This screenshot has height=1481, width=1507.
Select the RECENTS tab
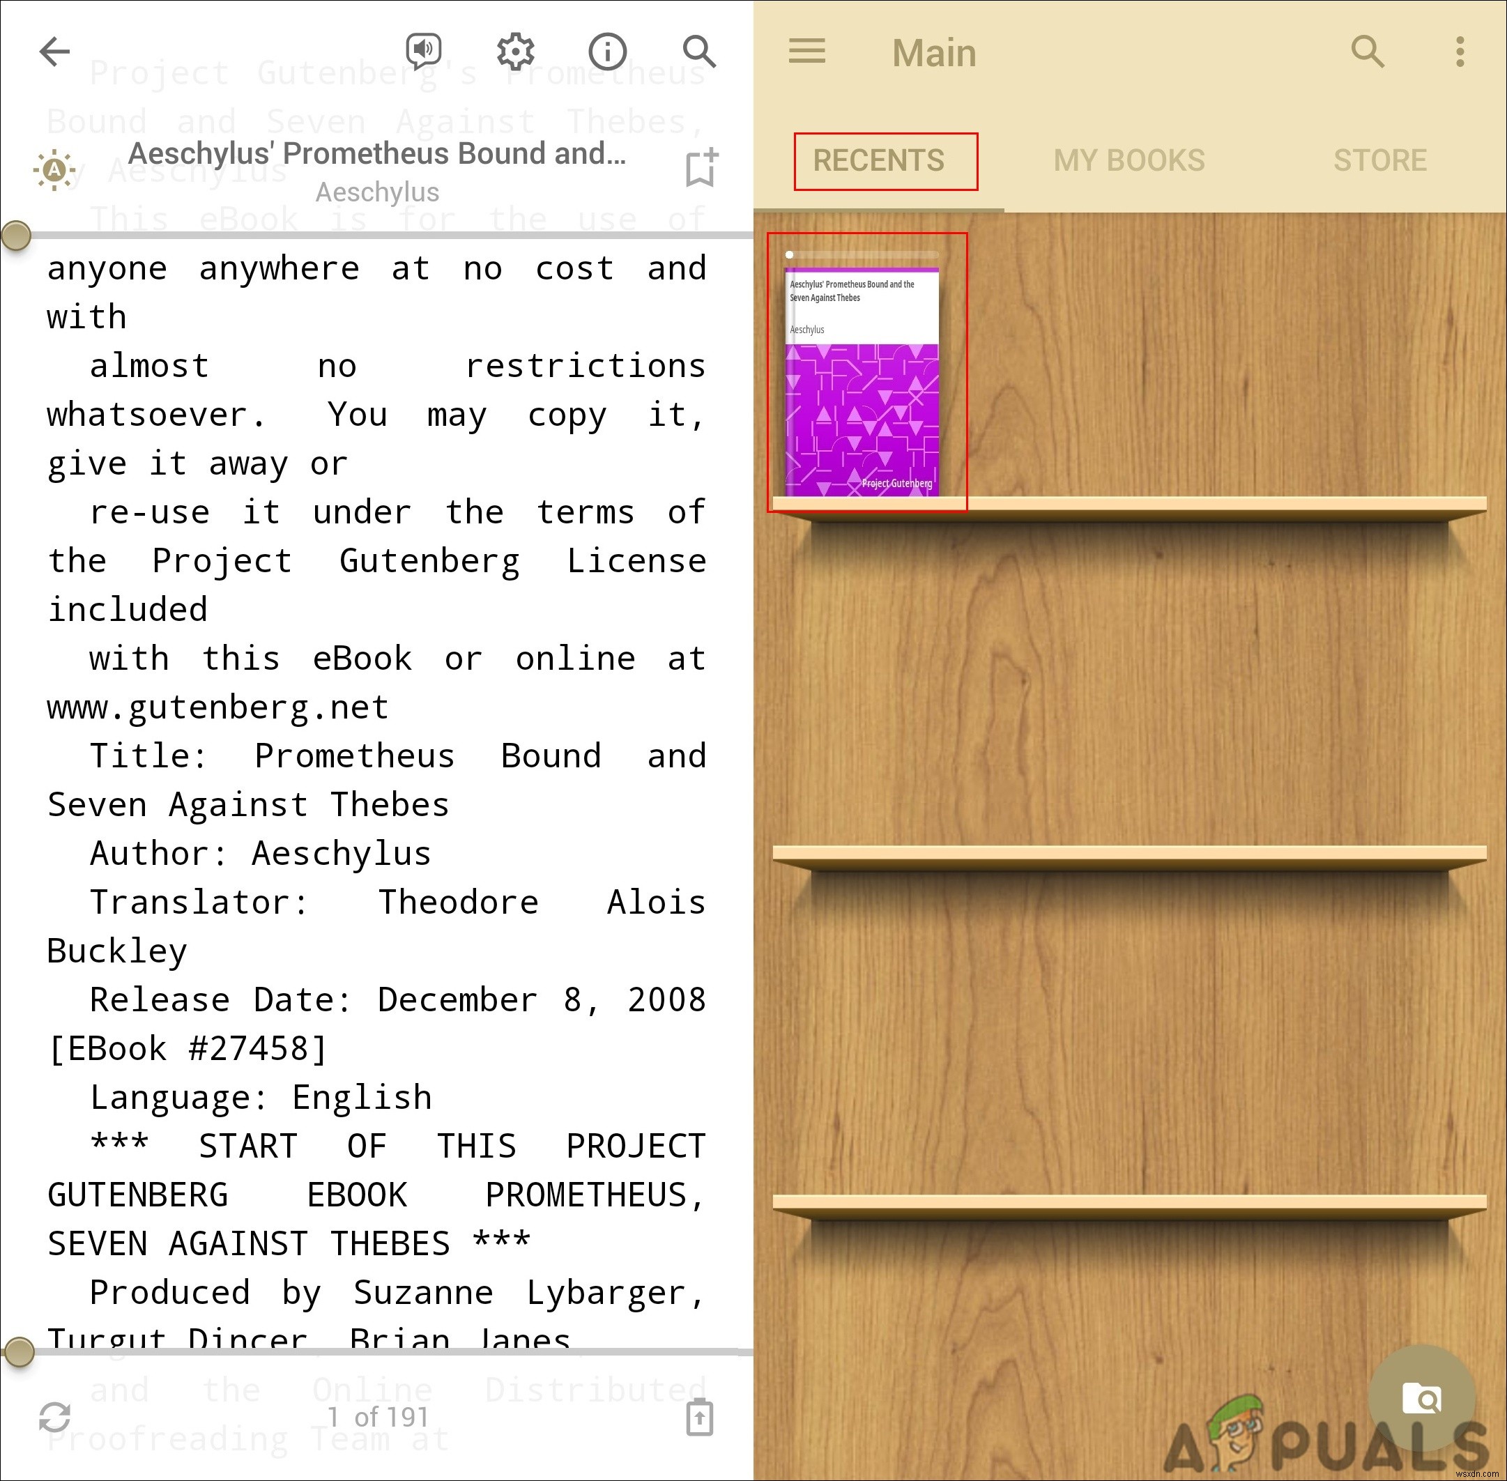(878, 162)
